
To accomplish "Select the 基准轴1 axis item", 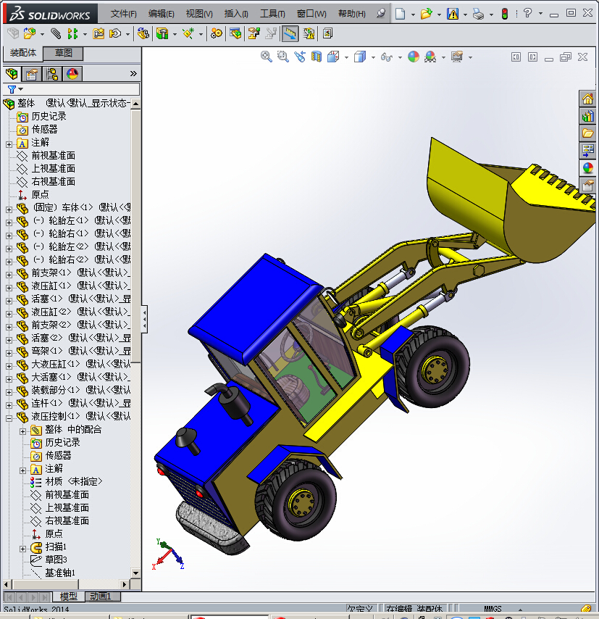I will point(60,573).
